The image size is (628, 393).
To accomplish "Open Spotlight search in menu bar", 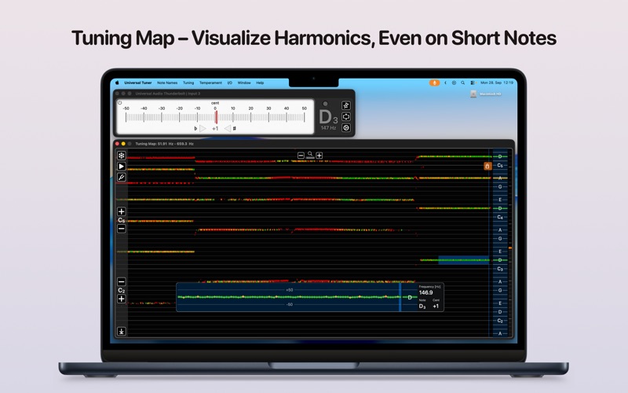I will click(x=462, y=83).
